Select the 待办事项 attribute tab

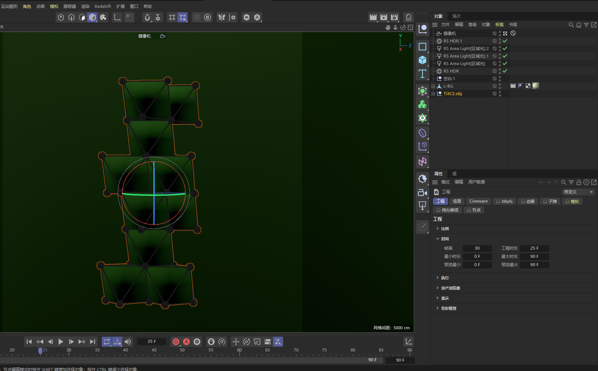[447, 210]
